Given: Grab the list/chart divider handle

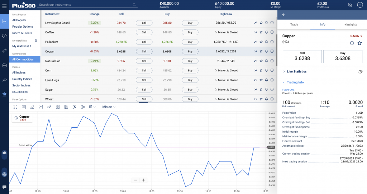Looking at the screenshot, I should 143,103.
